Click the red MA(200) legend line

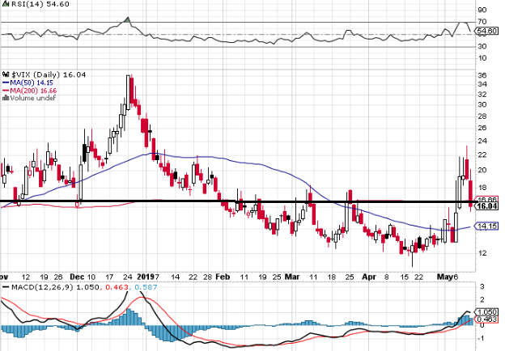tap(6, 91)
